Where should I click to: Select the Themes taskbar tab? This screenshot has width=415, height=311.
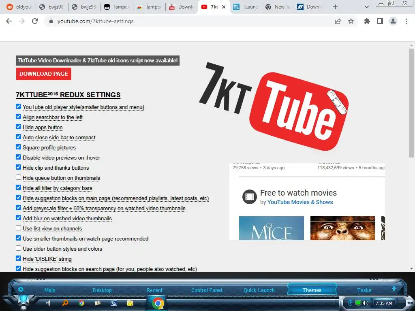312,290
